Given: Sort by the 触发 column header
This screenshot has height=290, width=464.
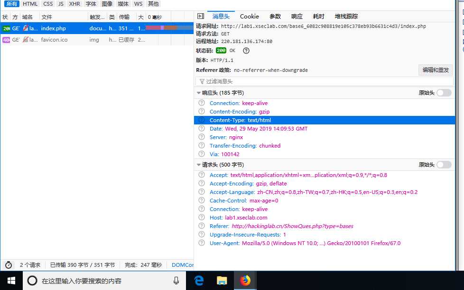Looking at the screenshot, I should click(x=97, y=17).
